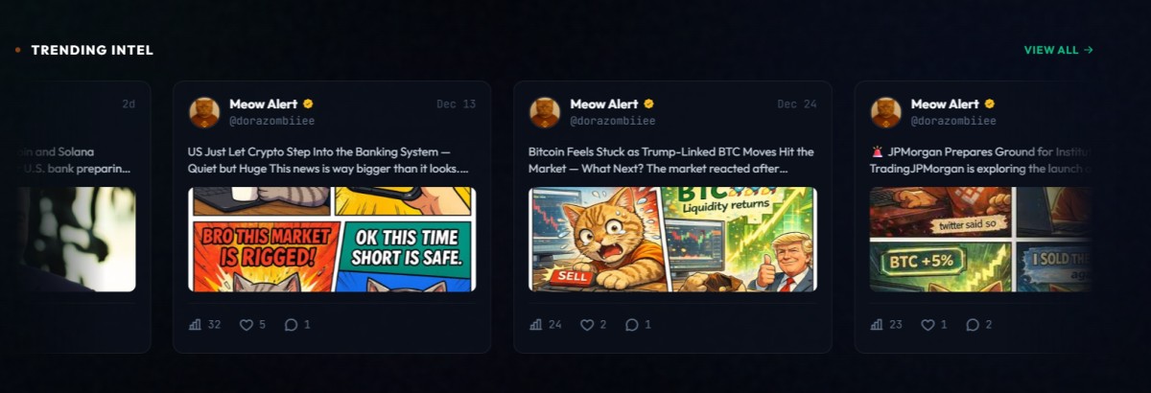Open the BTC liquidity returns cat image
This screenshot has width=1151, height=393.
coord(672,239)
